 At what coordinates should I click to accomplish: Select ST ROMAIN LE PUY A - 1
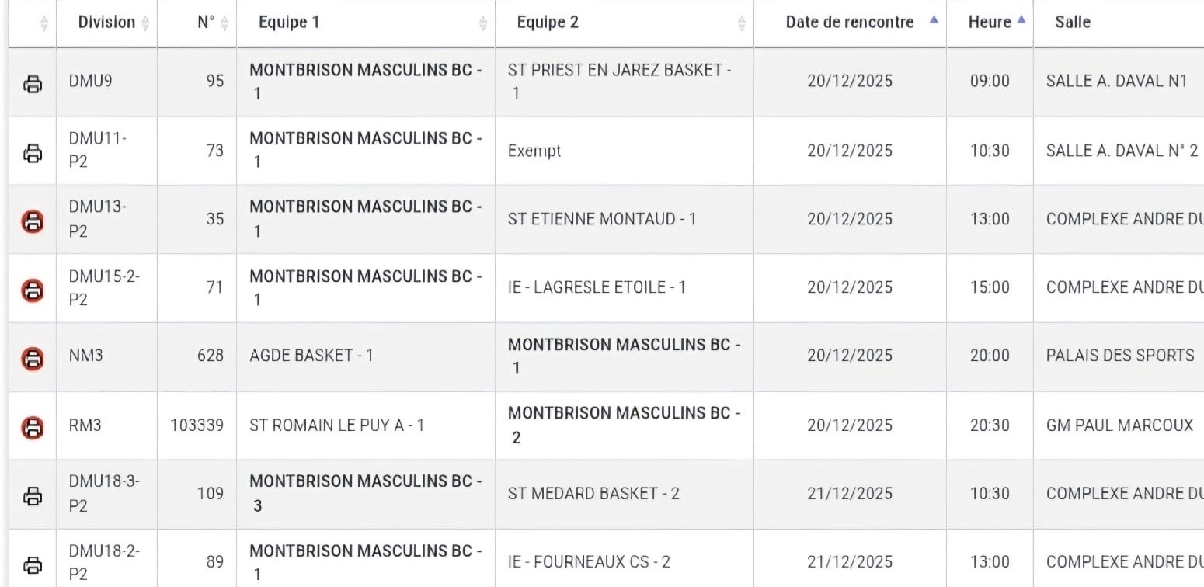(x=336, y=425)
